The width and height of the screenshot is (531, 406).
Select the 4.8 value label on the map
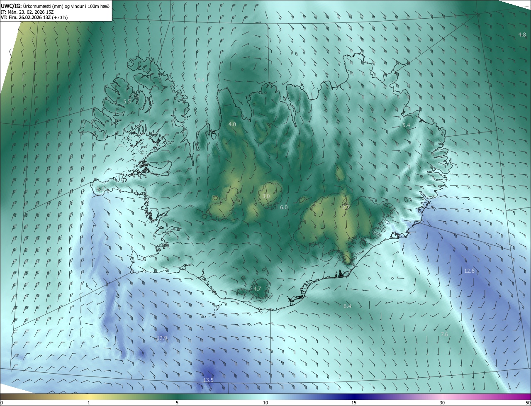(522, 34)
